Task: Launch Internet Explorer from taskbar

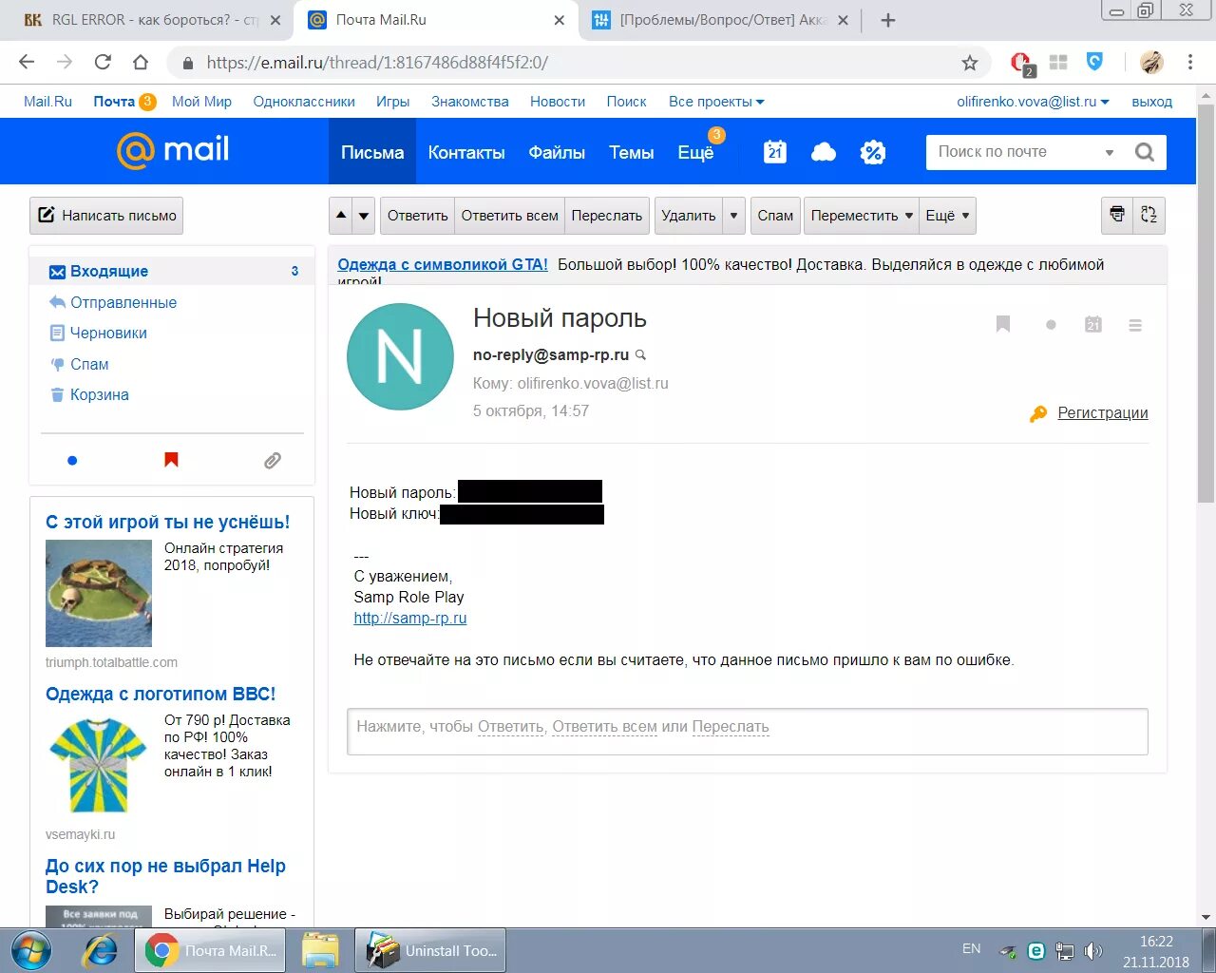Action: click(100, 950)
